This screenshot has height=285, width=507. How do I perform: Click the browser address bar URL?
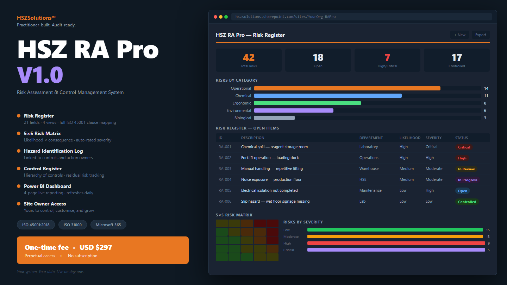point(362,17)
